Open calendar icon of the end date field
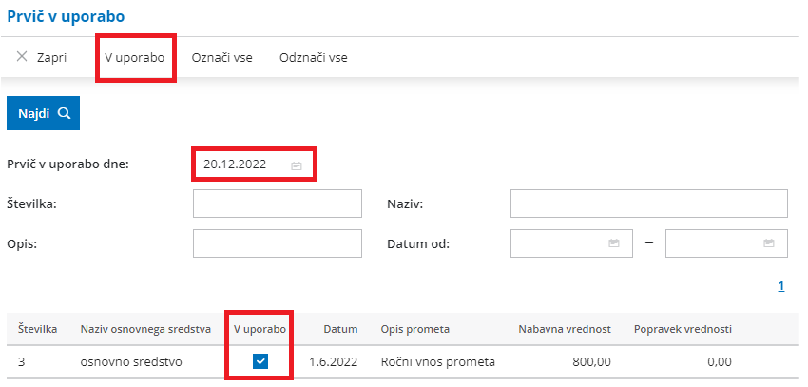The width and height of the screenshot is (808, 387). click(769, 243)
